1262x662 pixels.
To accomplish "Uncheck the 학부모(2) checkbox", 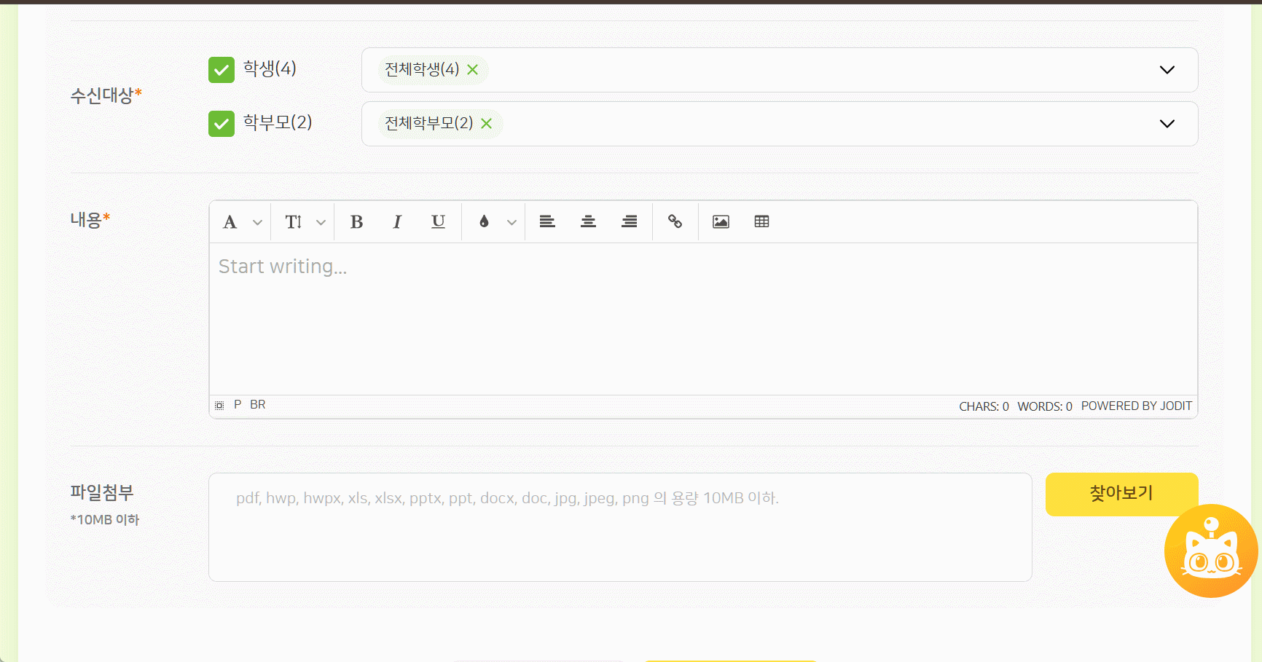I will tap(222, 124).
